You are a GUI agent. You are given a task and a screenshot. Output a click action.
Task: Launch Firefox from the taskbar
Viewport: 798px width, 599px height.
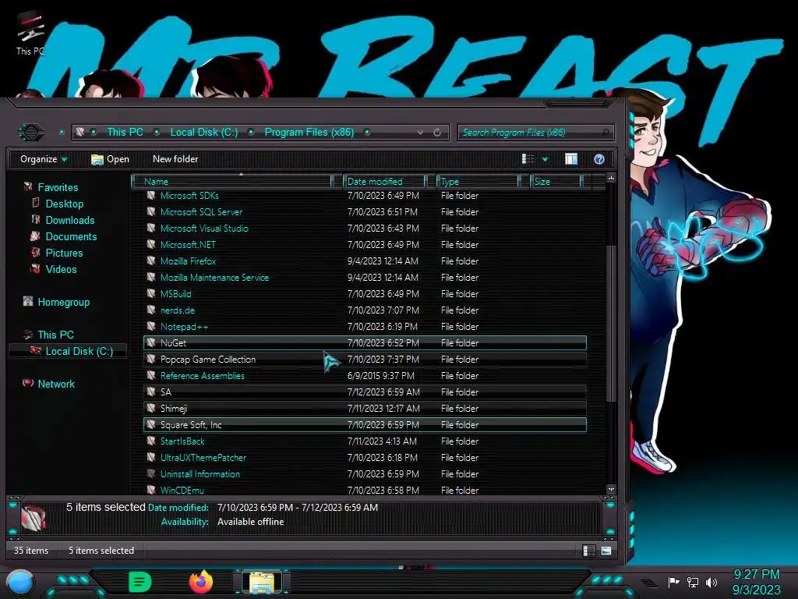pos(200,582)
